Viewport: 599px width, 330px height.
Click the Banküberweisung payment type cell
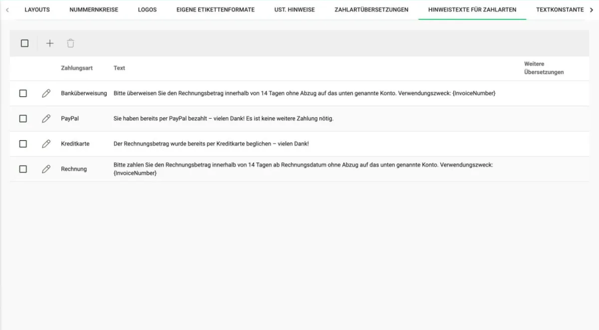coord(84,93)
